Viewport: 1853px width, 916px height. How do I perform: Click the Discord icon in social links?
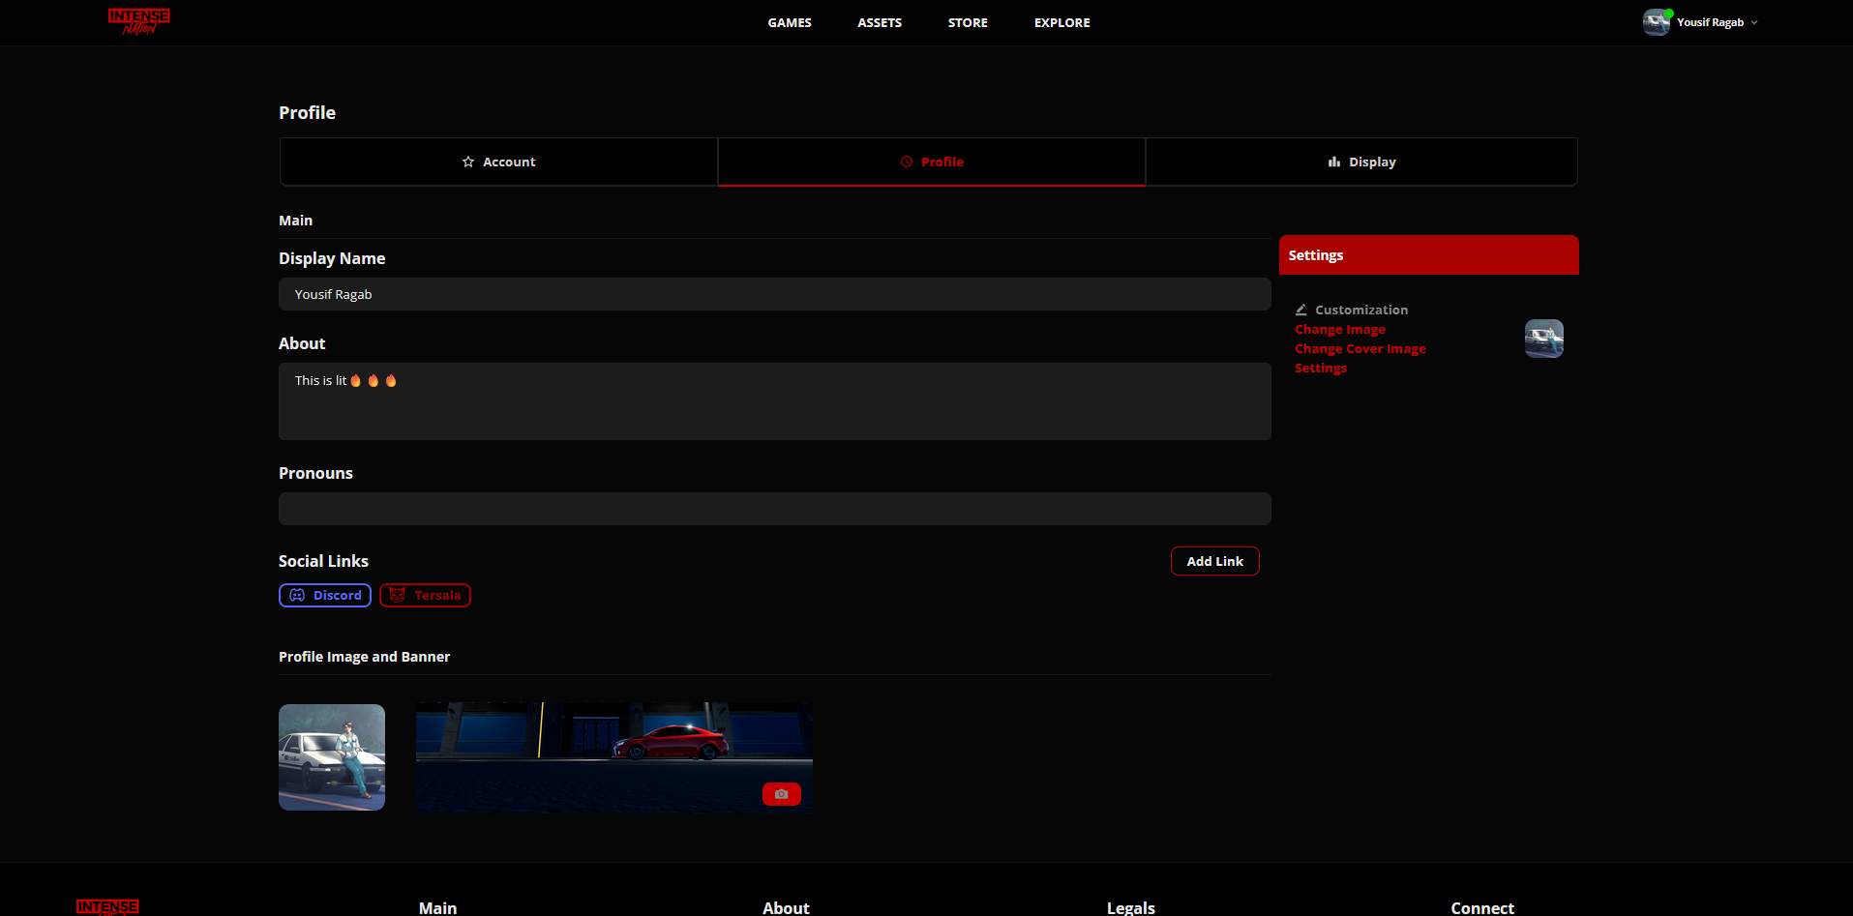tap(297, 596)
